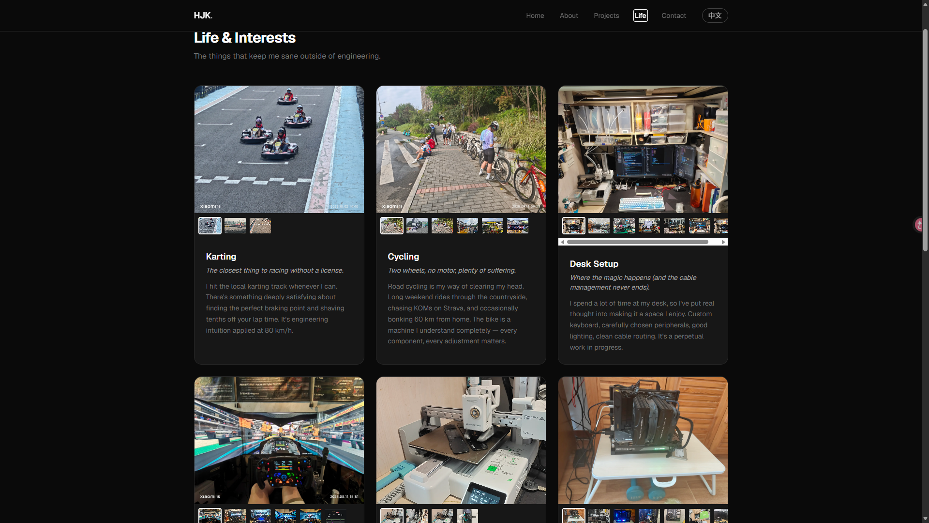
Task: Select third Desk Setup thumbnail
Action: (x=624, y=226)
